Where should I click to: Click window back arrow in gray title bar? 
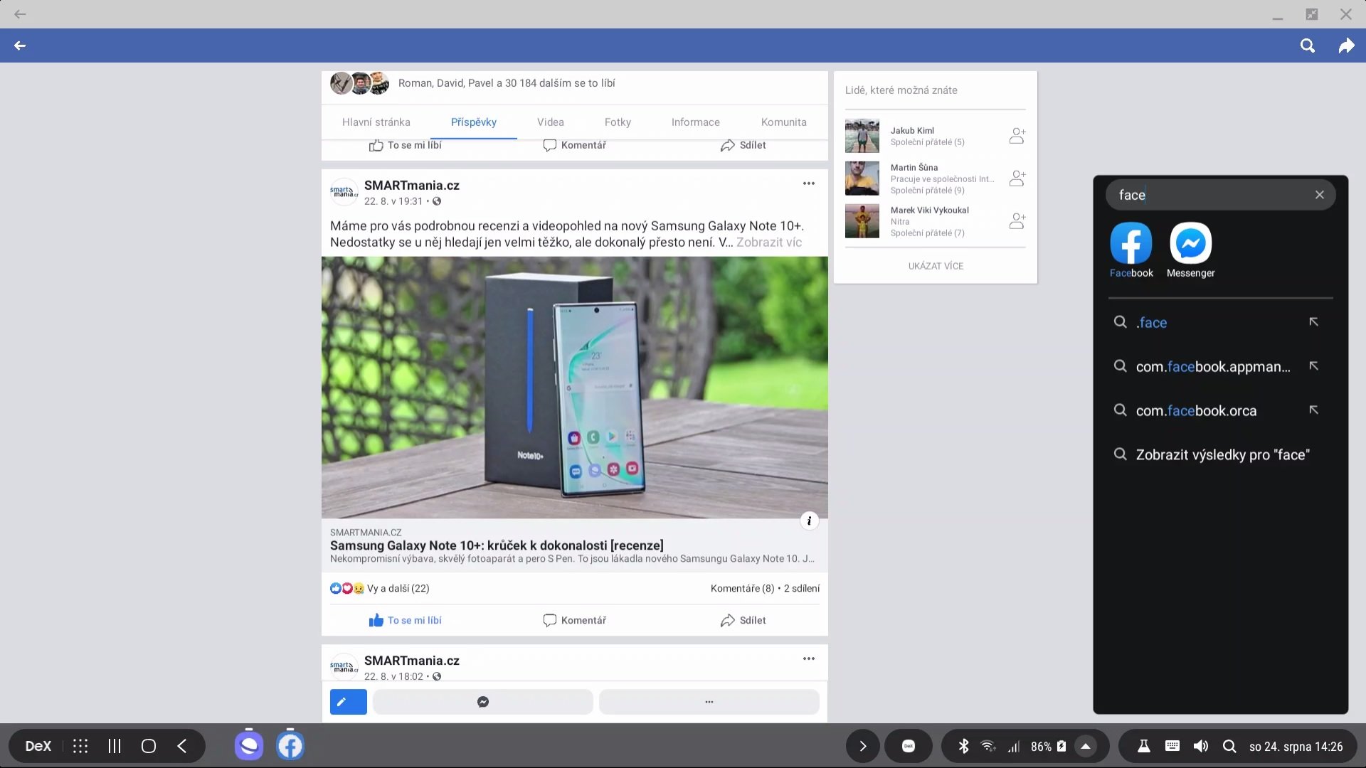pyautogui.click(x=20, y=14)
